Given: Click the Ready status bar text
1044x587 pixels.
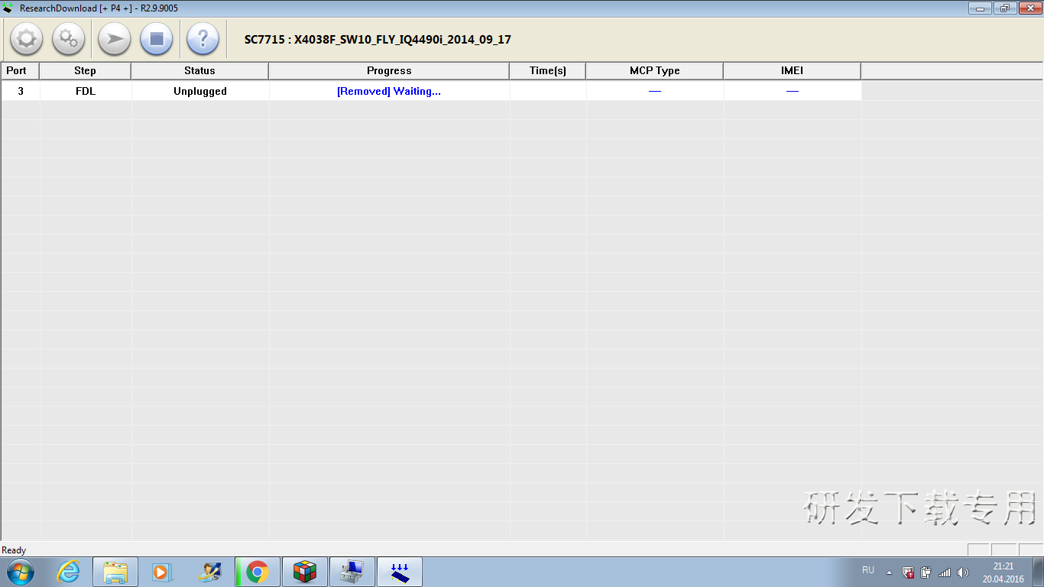Looking at the screenshot, I should 14,550.
